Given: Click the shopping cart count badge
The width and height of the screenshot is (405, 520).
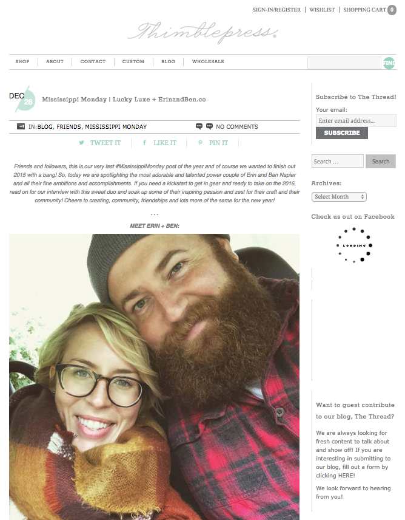Looking at the screenshot, I should [392, 10].
